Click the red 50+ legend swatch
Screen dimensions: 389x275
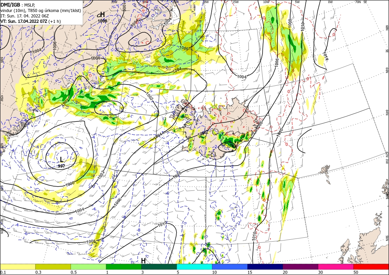371,266
